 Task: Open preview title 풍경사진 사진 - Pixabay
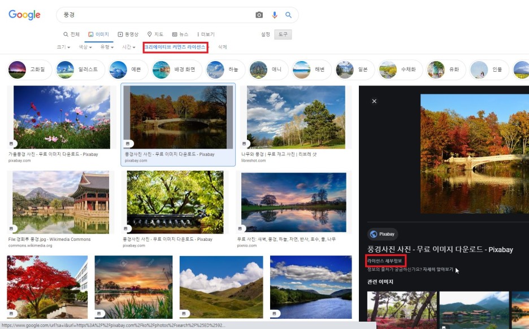[440, 250]
